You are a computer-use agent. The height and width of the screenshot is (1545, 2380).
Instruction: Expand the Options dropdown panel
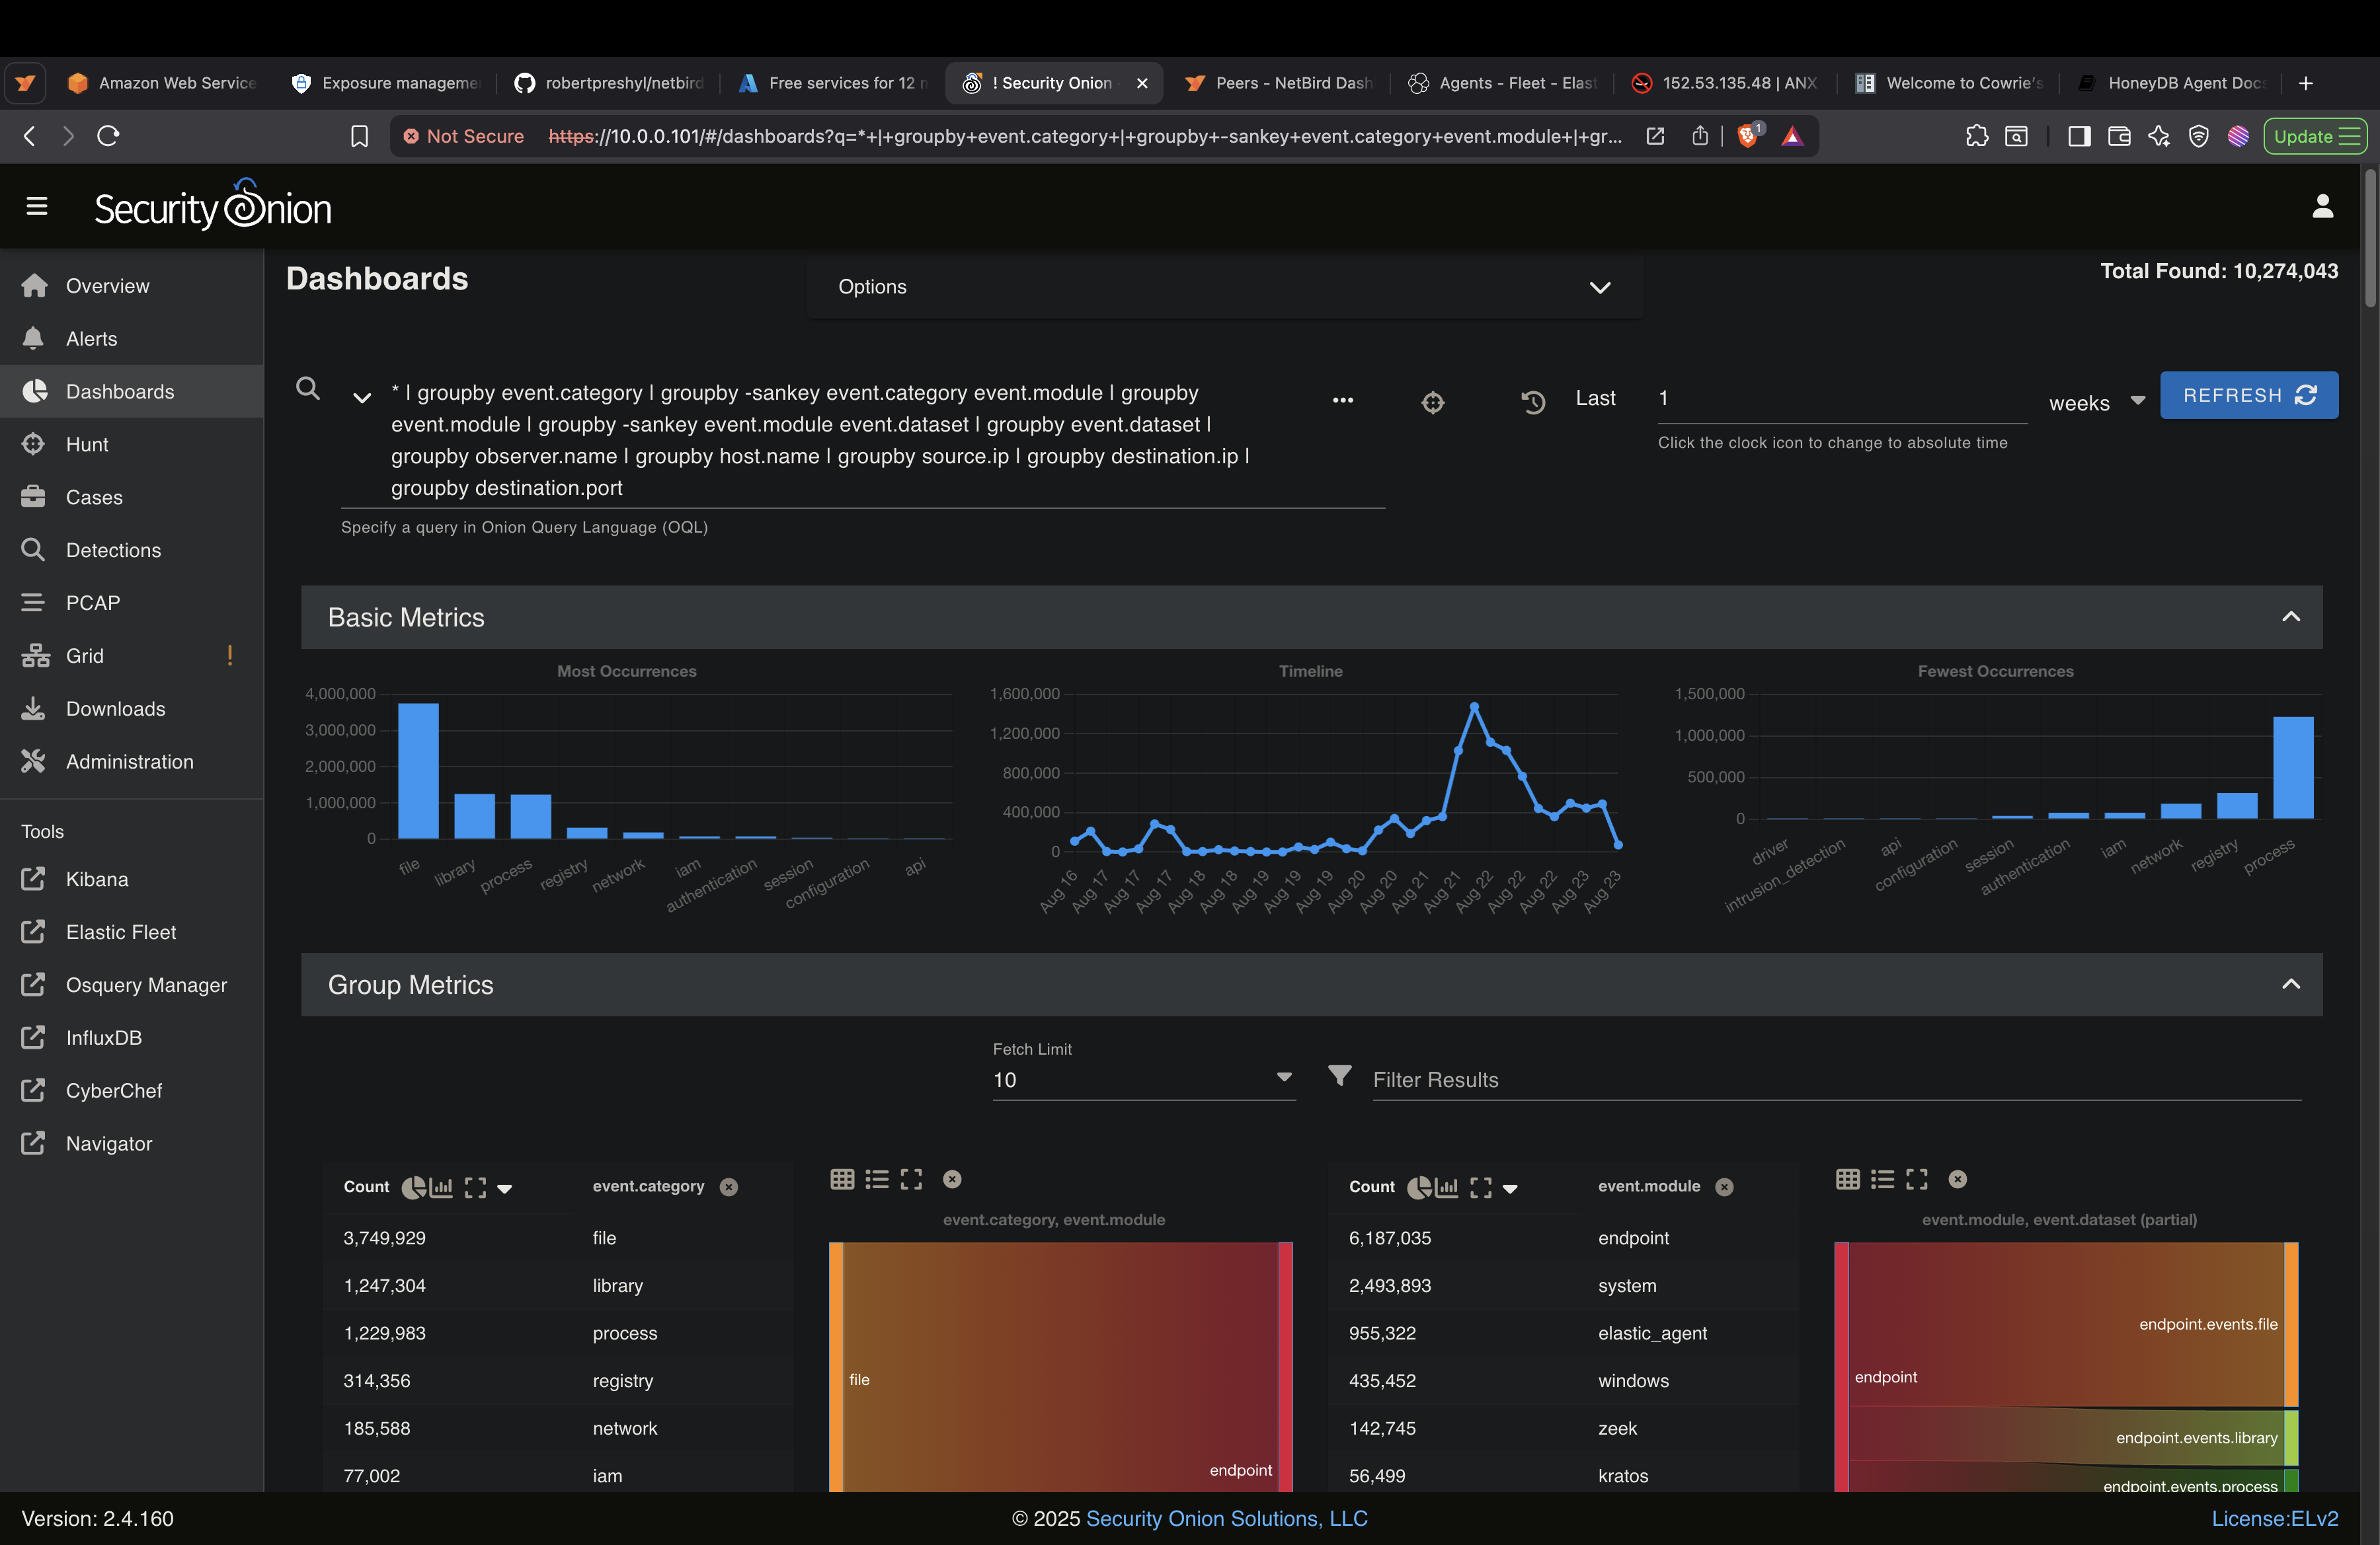(x=1599, y=287)
